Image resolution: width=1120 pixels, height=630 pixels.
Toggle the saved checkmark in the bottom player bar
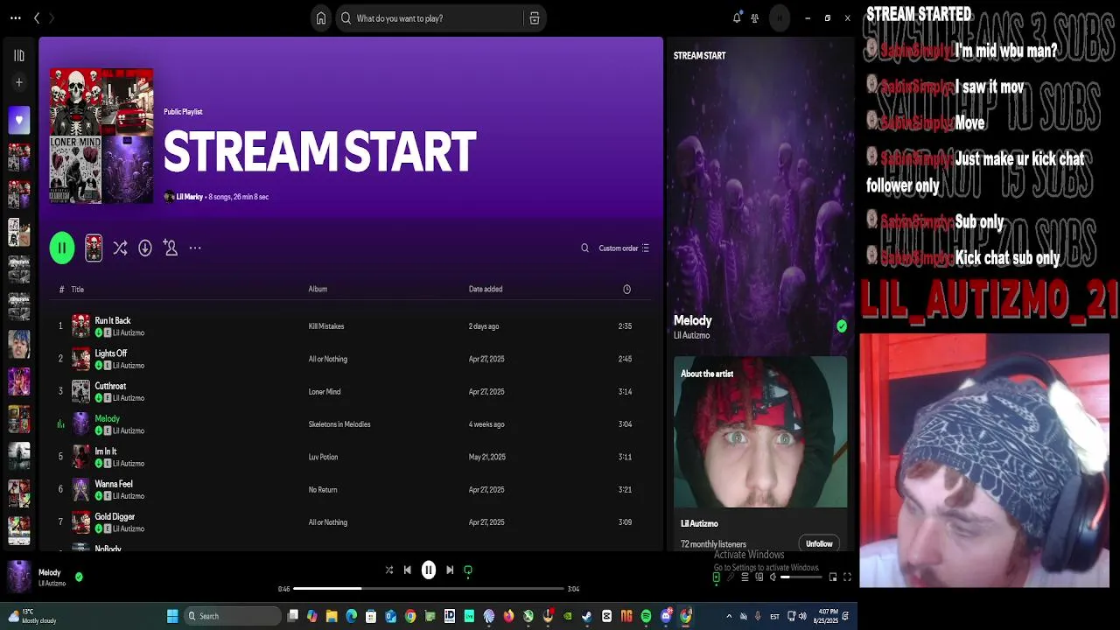point(79,577)
